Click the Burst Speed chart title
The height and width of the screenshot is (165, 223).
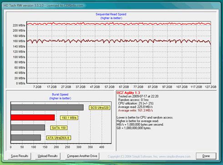pyautogui.click(x=60, y=95)
